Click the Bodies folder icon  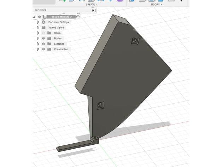pos(49,38)
